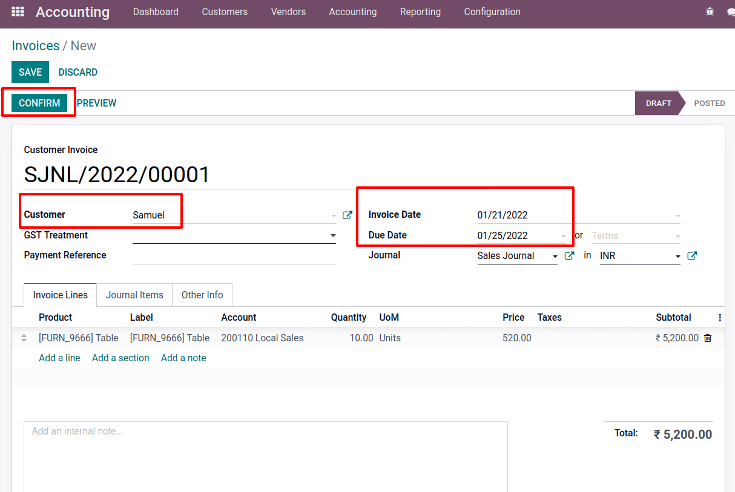Viewport: 735px width, 492px height.
Task: Click the Subtotal column header
Action: coord(673,318)
